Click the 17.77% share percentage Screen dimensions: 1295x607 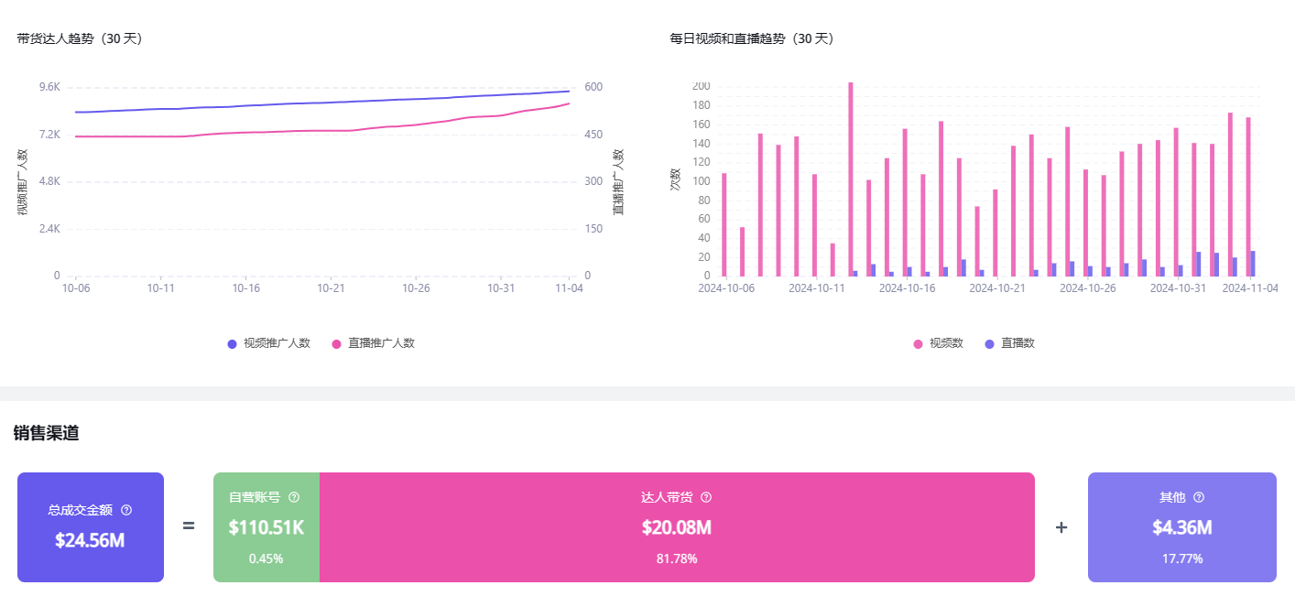(1181, 558)
